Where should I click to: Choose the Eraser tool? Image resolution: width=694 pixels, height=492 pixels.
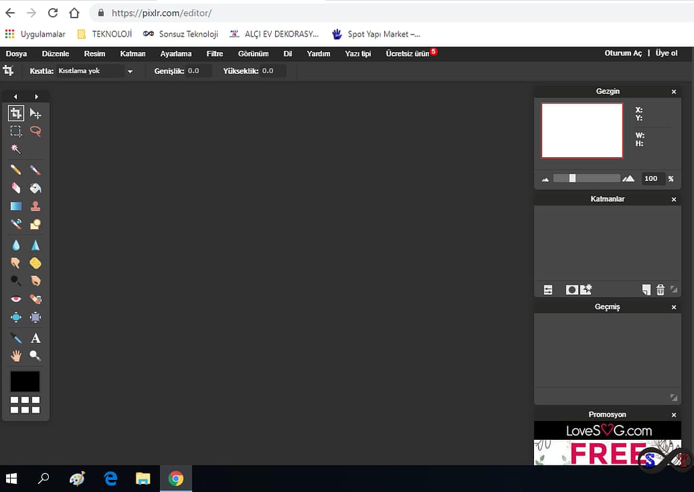click(16, 188)
